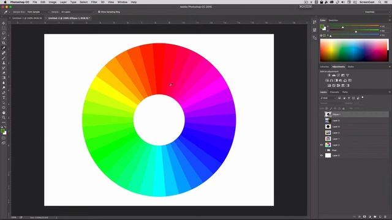Toggle layer filtering on or off
392x220 pixels.
[363, 98]
